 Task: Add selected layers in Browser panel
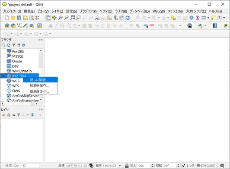[4, 45]
